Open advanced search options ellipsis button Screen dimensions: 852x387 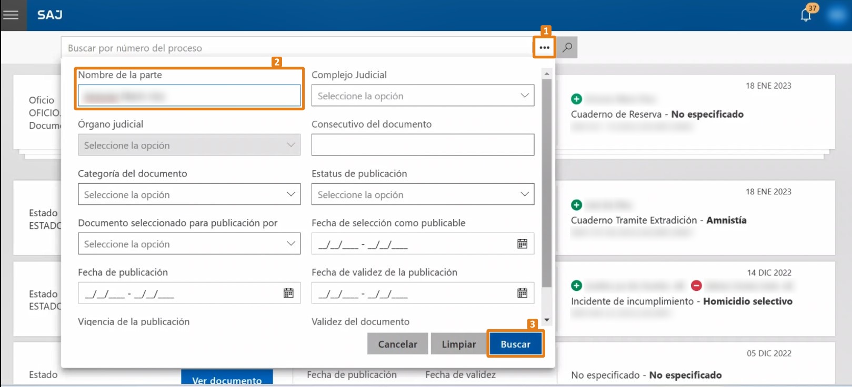coord(544,47)
